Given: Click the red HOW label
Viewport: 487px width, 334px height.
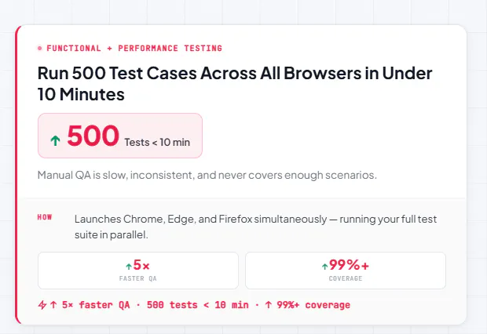Looking at the screenshot, I should [x=45, y=217].
